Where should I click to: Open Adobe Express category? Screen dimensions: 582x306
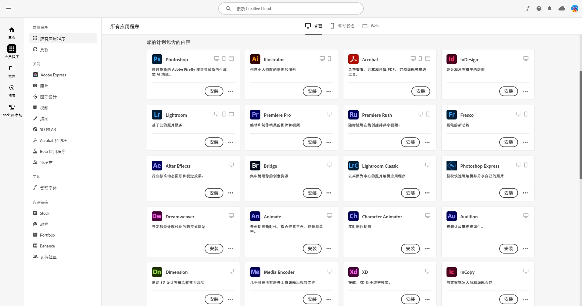pyautogui.click(x=63, y=75)
